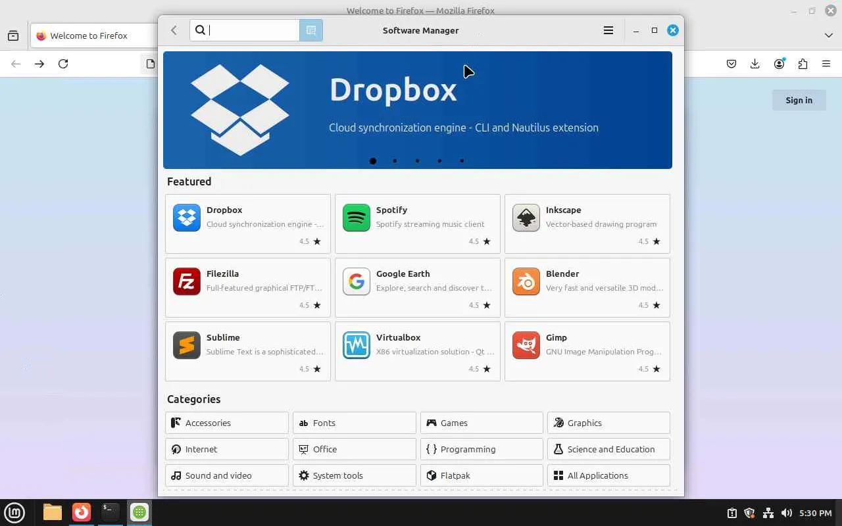Reload the page in Firefox
Screen dimensions: 842x526
point(63,64)
